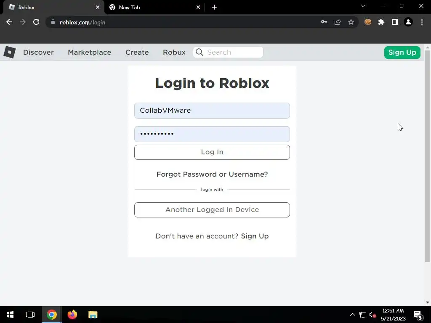The height and width of the screenshot is (323, 431).
Task: Open the cookie extension icon
Action: point(368,22)
